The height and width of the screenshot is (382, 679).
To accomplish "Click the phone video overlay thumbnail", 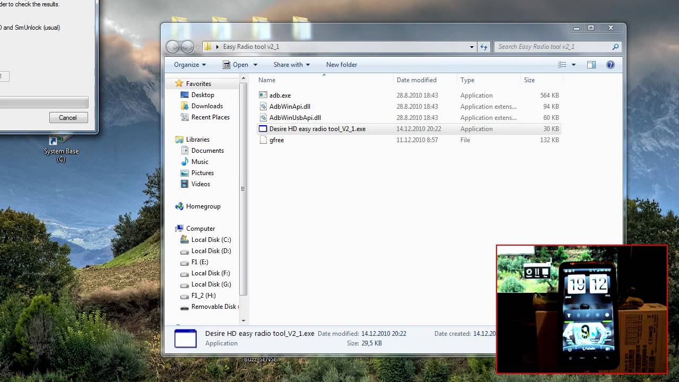I will [x=582, y=309].
